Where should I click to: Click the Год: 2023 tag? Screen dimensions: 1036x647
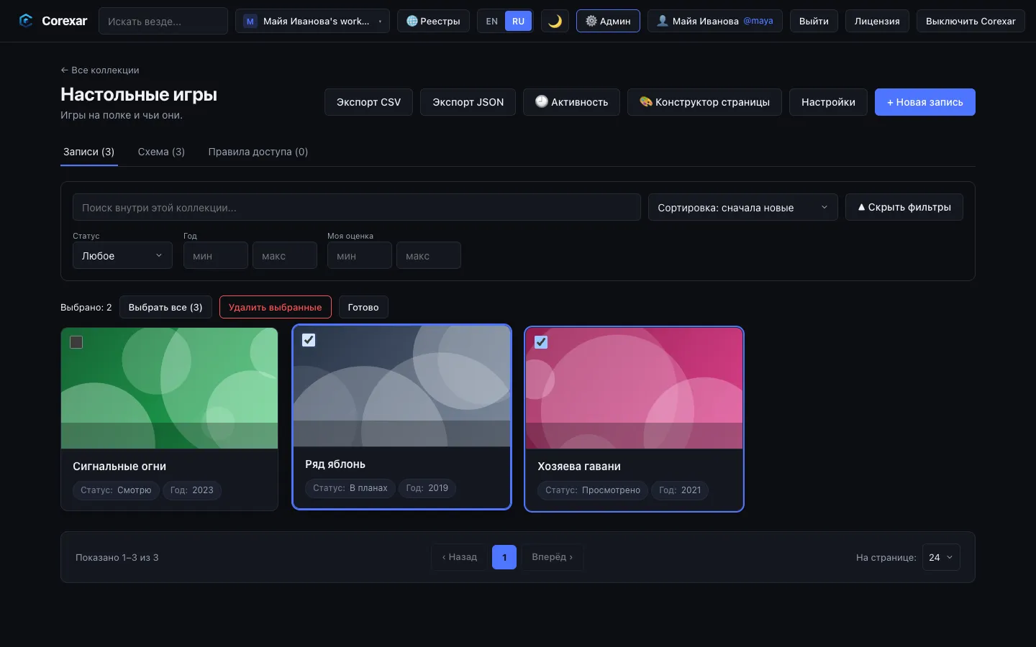tap(192, 490)
